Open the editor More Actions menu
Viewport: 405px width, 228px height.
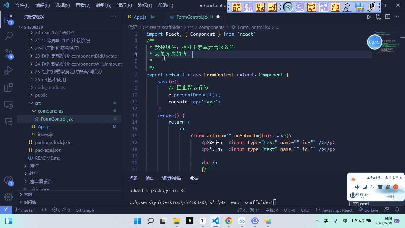point(397,17)
